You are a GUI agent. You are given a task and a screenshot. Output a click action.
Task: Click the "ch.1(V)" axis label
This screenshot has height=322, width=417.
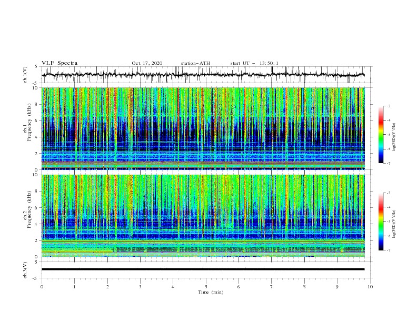(x=25, y=75)
